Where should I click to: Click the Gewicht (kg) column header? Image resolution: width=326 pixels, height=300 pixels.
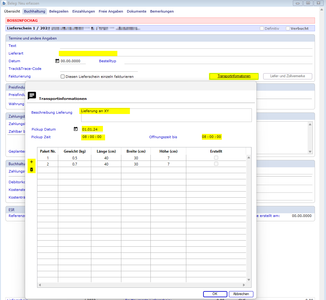[x=74, y=151]
